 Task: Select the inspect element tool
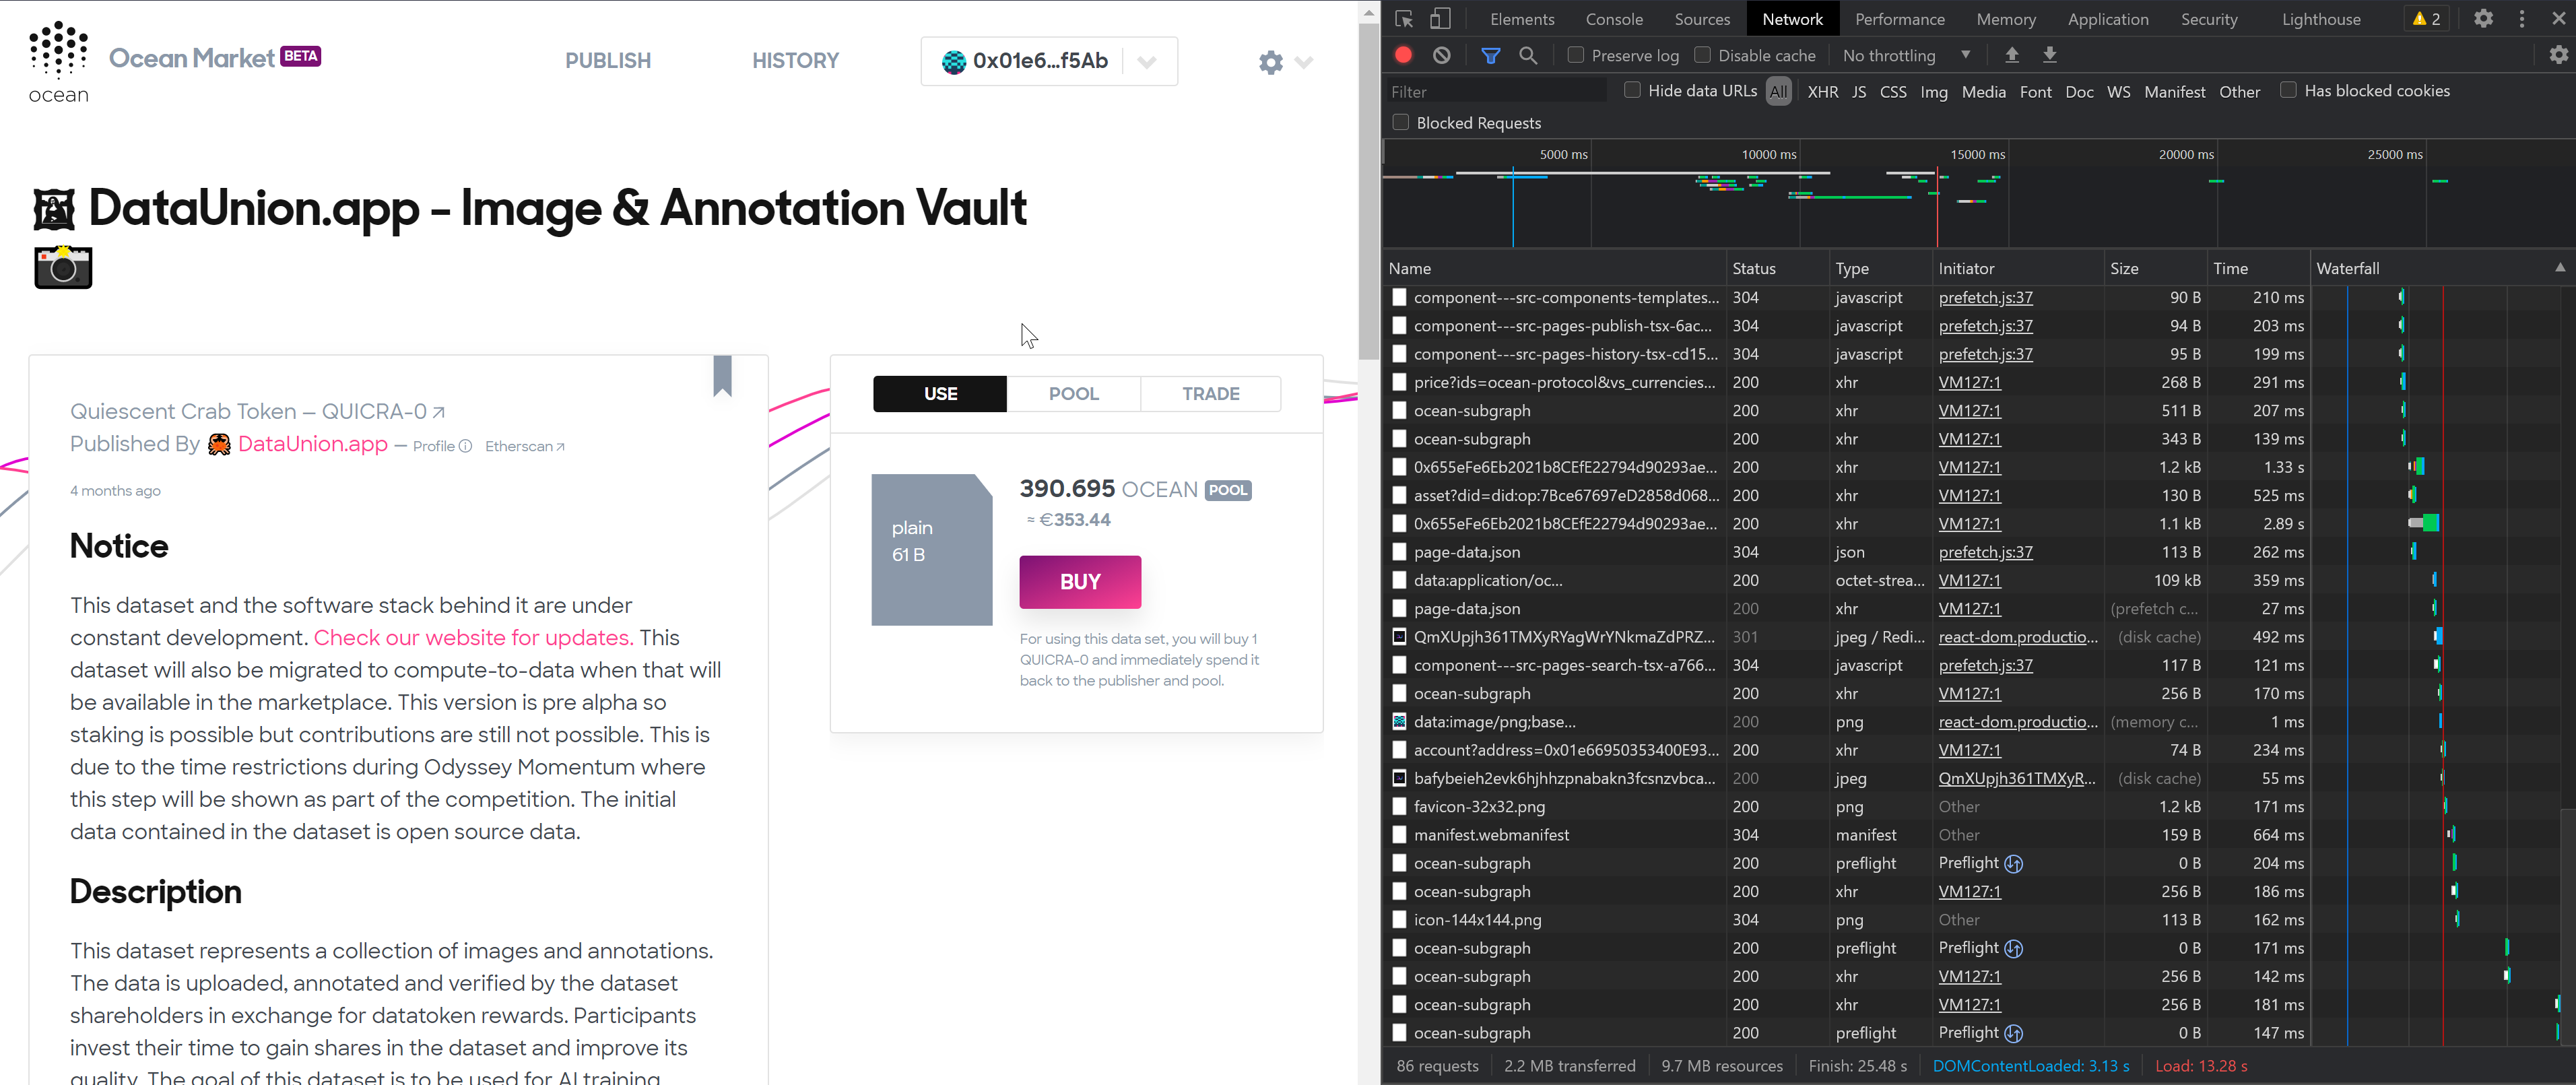tap(1404, 18)
